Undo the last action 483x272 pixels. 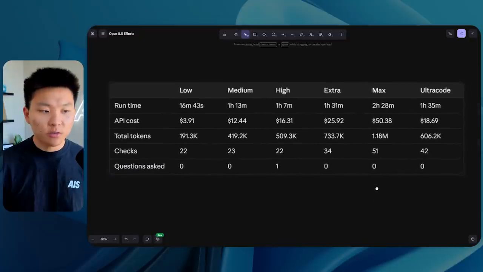(126, 239)
